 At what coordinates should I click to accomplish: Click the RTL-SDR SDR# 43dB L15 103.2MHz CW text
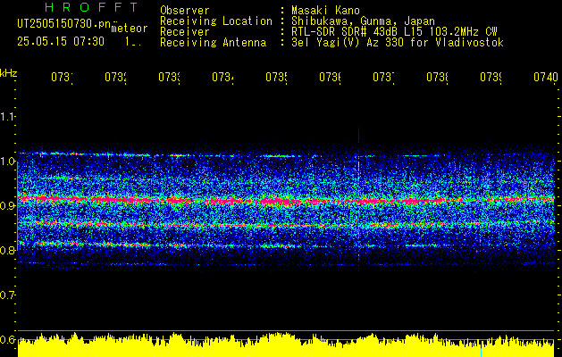(394, 32)
